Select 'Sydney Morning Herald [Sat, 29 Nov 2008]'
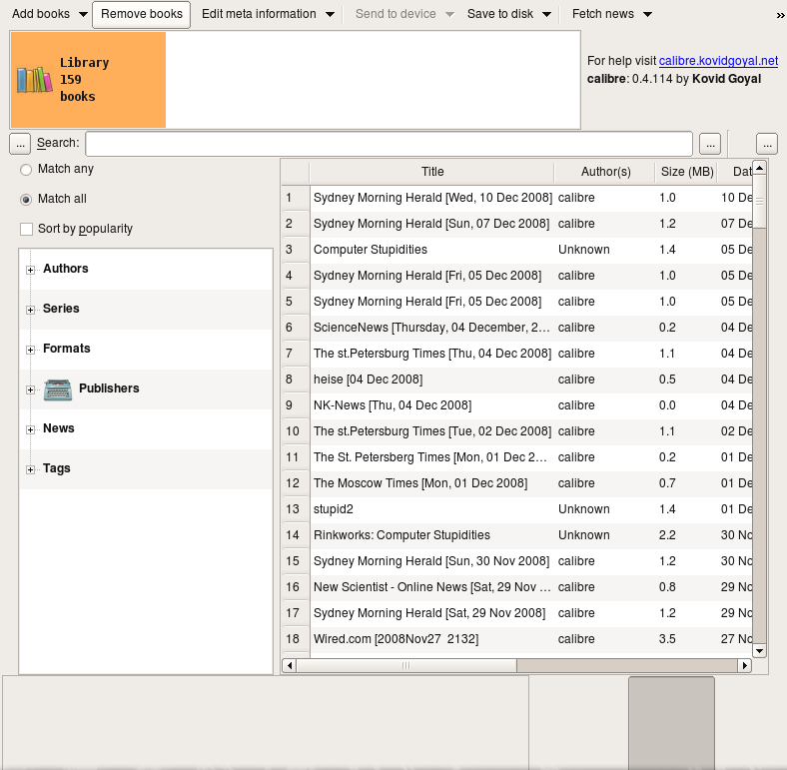Image resolution: width=787 pixels, height=770 pixels. (x=432, y=613)
